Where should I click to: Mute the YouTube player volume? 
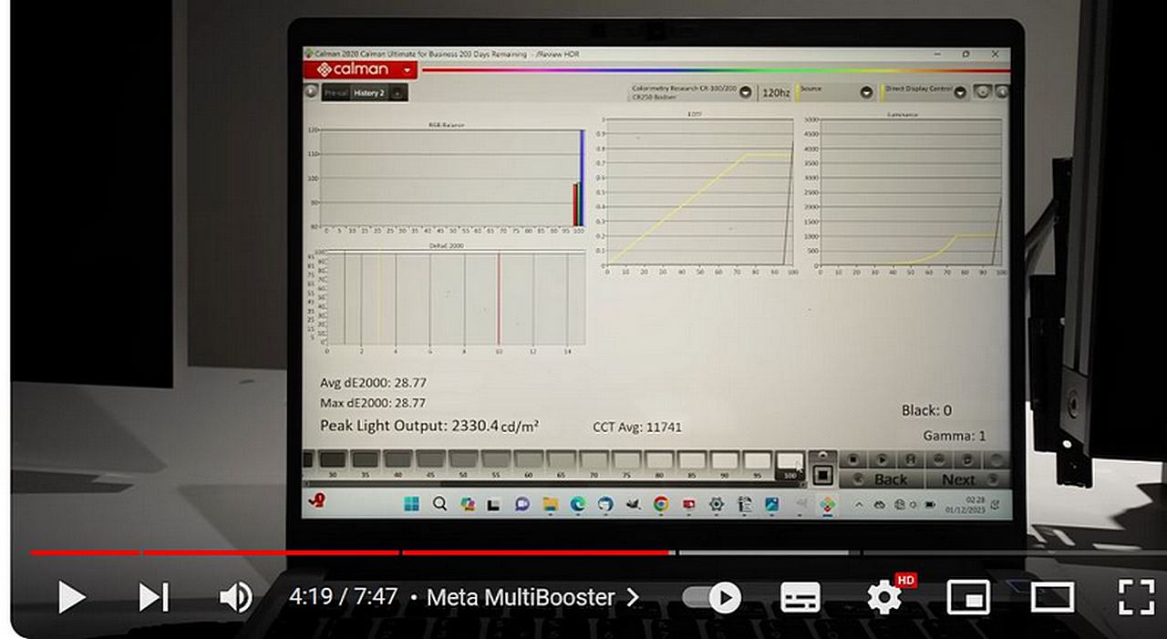236,598
